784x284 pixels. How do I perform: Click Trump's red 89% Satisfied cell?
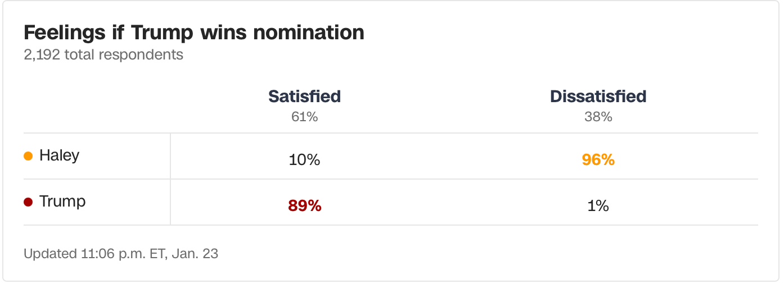pyautogui.click(x=304, y=206)
